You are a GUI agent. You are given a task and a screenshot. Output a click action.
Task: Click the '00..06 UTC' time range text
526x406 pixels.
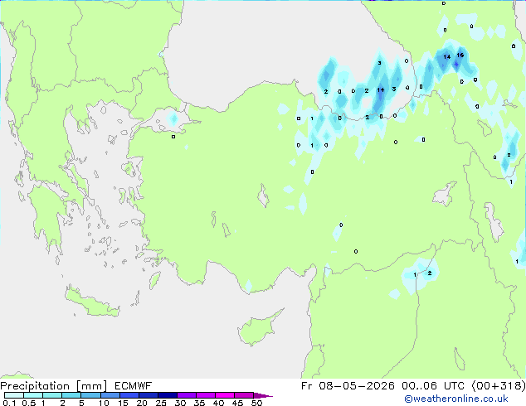pos(433,386)
